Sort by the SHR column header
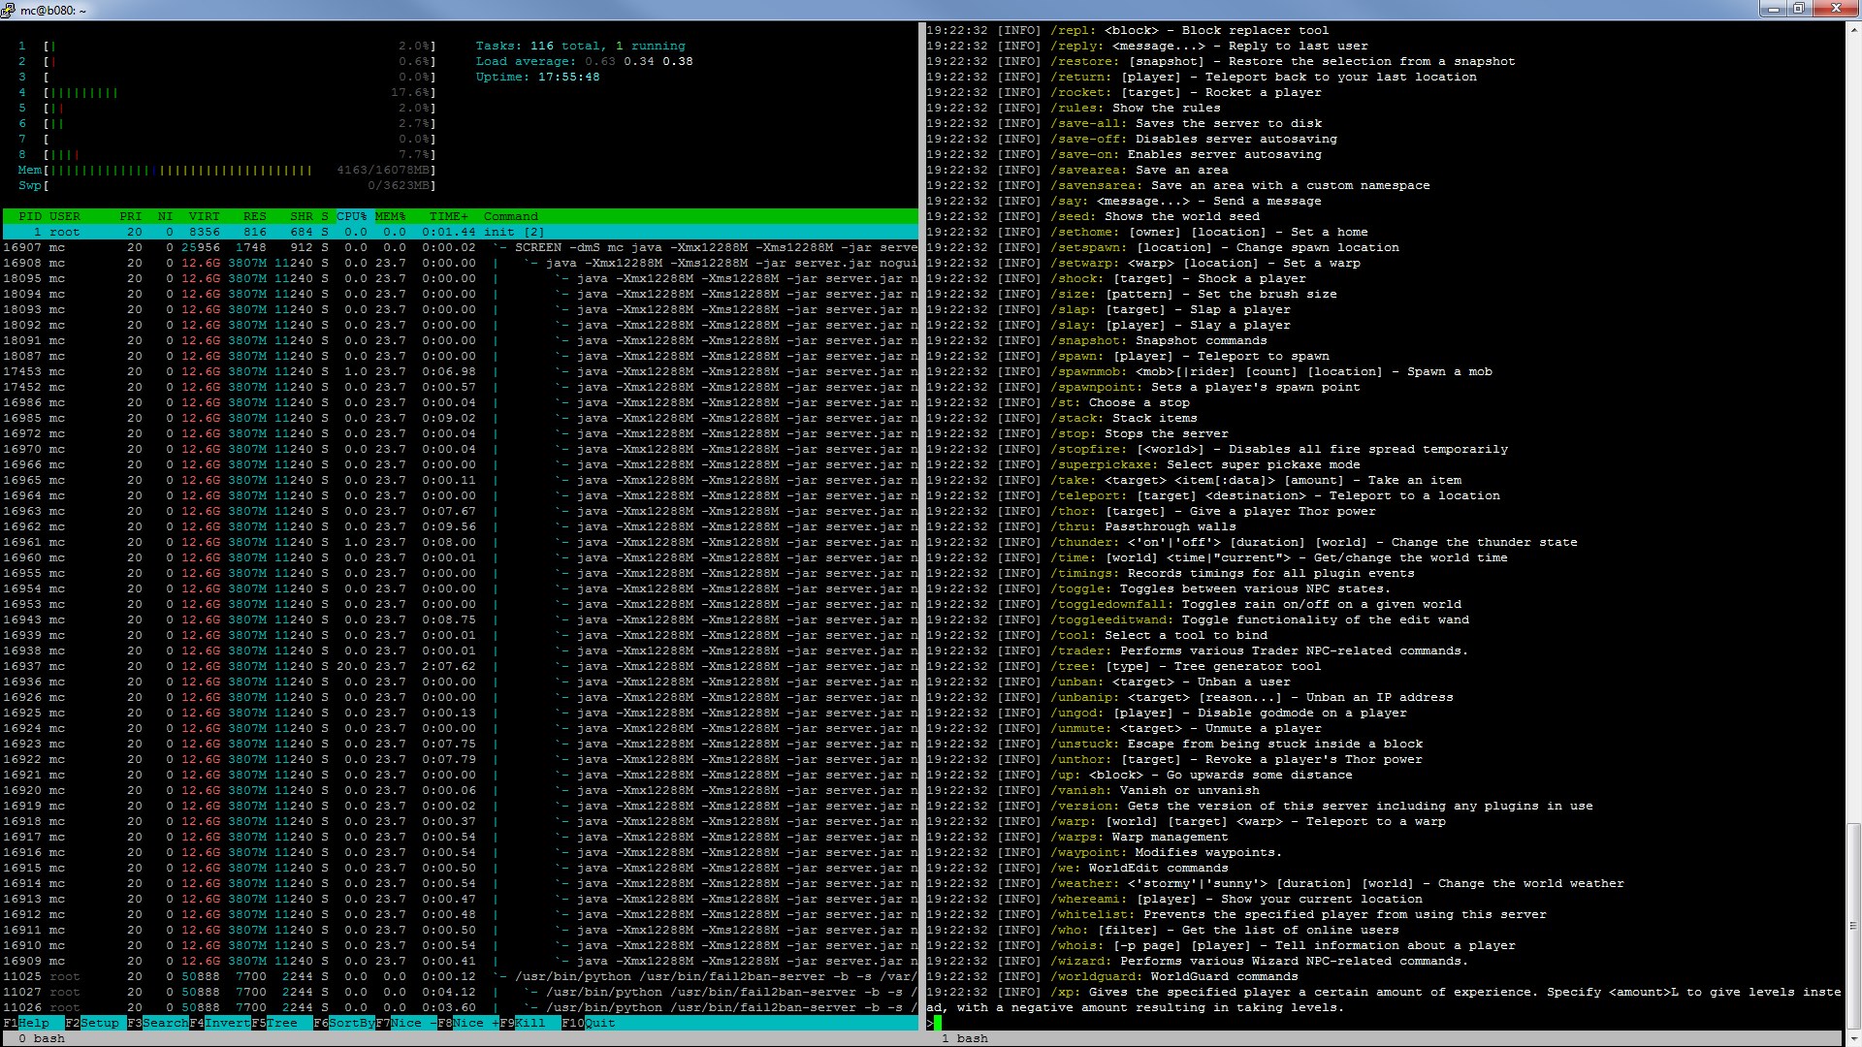Screen dimensions: 1862x1047 pyautogui.click(x=302, y=216)
